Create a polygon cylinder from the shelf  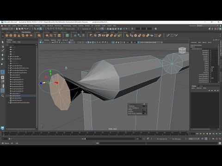pyautogui.click(x=15, y=36)
